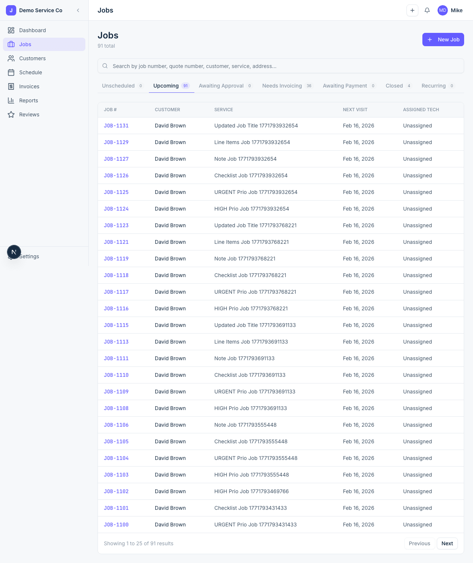
Task: Click the search magnifier icon
Action: (x=105, y=66)
